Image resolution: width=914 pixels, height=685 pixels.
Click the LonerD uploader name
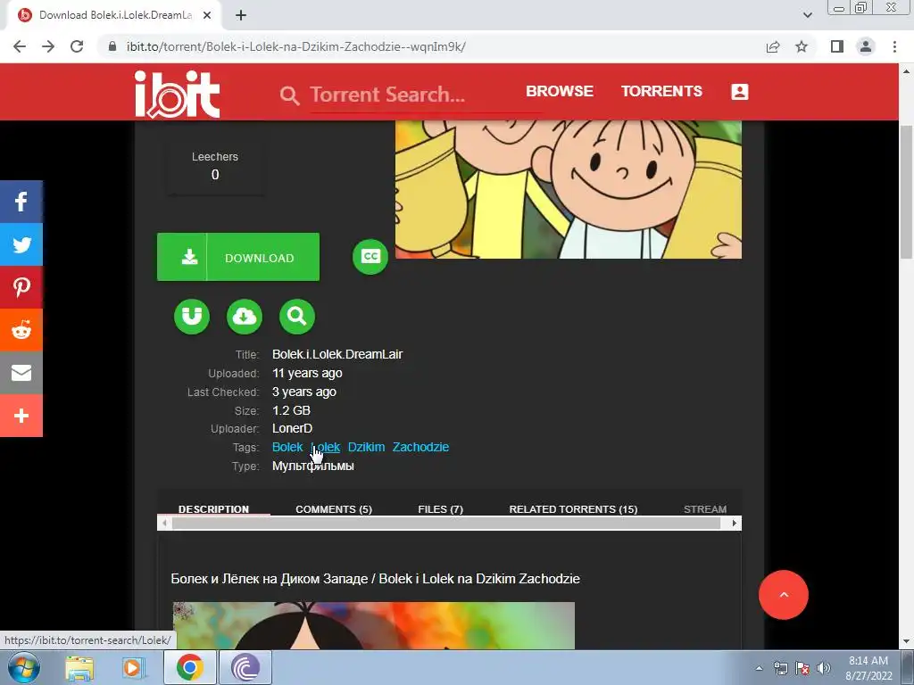(292, 428)
